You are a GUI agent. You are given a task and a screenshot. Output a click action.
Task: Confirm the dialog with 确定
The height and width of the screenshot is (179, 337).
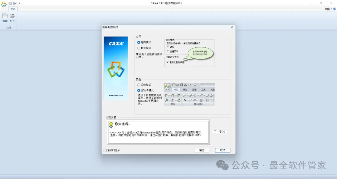pos(202,150)
